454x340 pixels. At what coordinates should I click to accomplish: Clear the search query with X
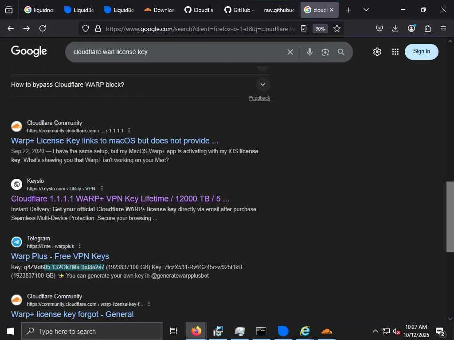pyautogui.click(x=290, y=52)
